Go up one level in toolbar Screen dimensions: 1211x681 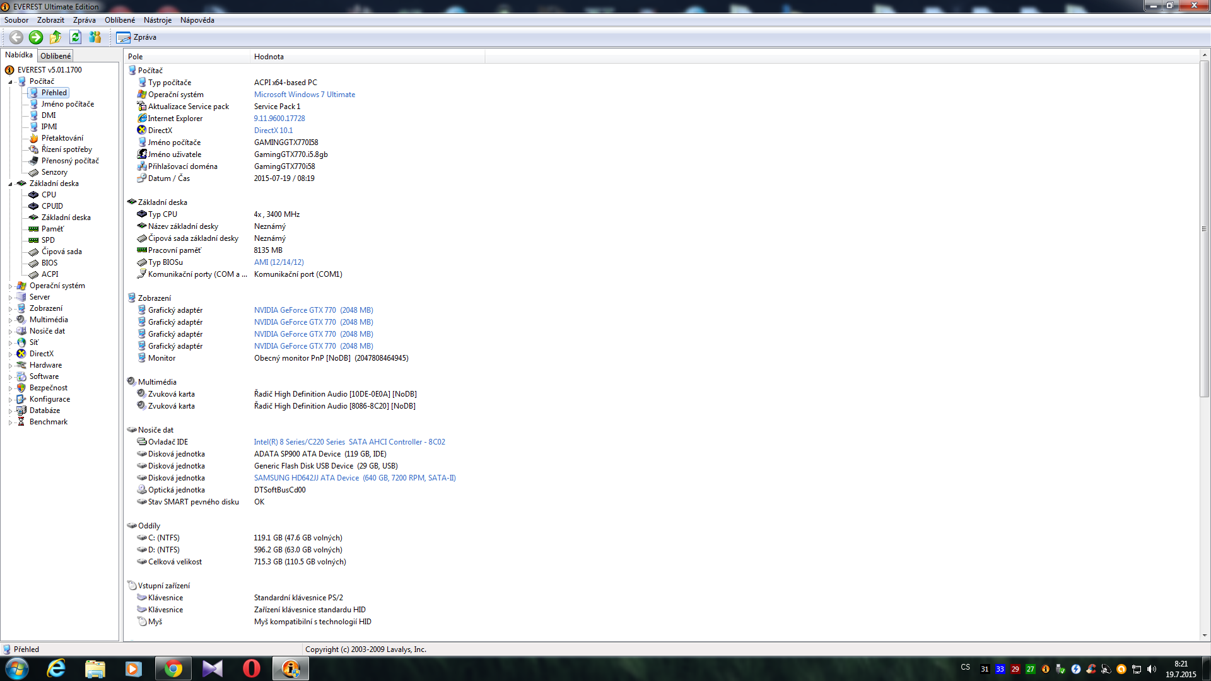56,37
